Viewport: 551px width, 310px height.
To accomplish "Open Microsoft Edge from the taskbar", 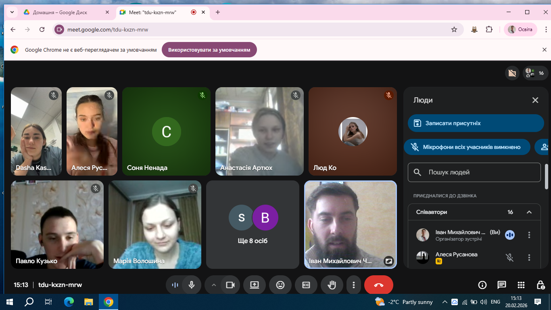I will [x=69, y=302].
